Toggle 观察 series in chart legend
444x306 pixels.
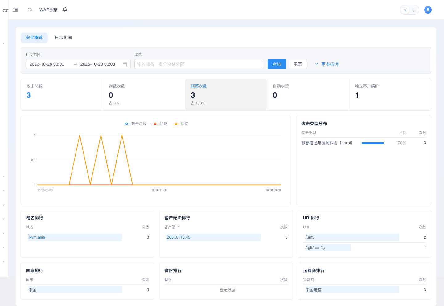(x=181, y=124)
